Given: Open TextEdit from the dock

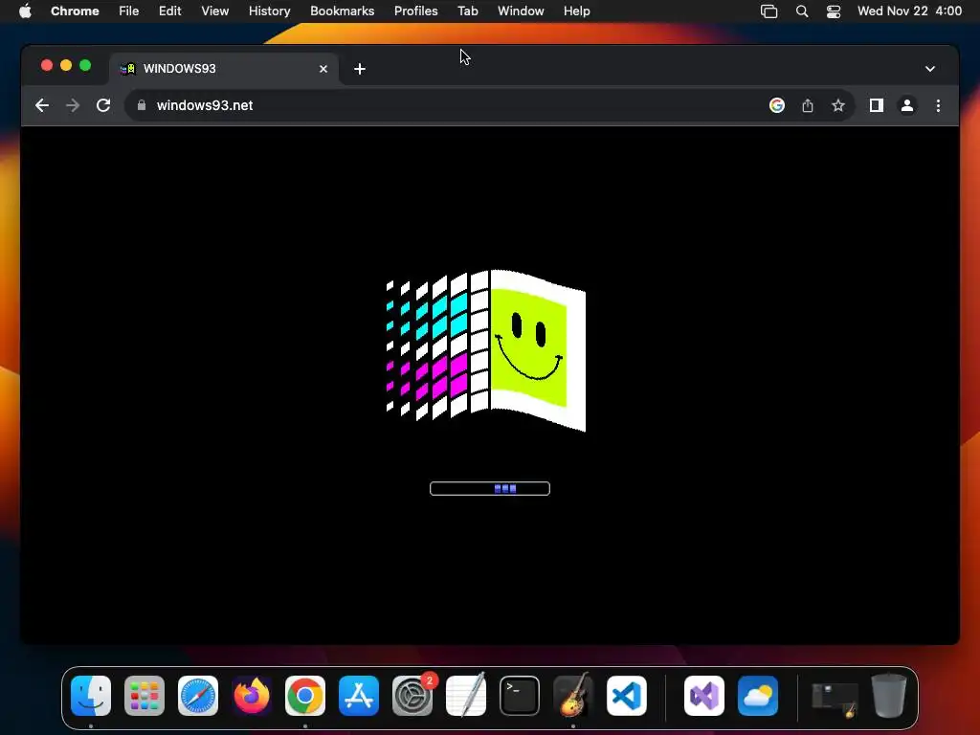Looking at the screenshot, I should (x=466, y=696).
